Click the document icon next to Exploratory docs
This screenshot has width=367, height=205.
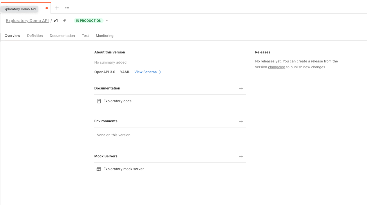click(x=99, y=101)
